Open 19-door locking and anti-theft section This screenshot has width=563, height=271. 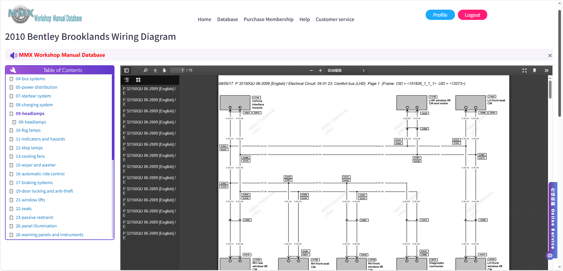44,191
